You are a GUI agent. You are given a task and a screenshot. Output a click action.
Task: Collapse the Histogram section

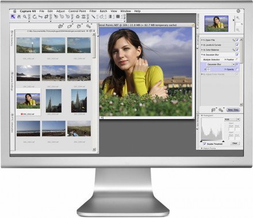point(202,116)
